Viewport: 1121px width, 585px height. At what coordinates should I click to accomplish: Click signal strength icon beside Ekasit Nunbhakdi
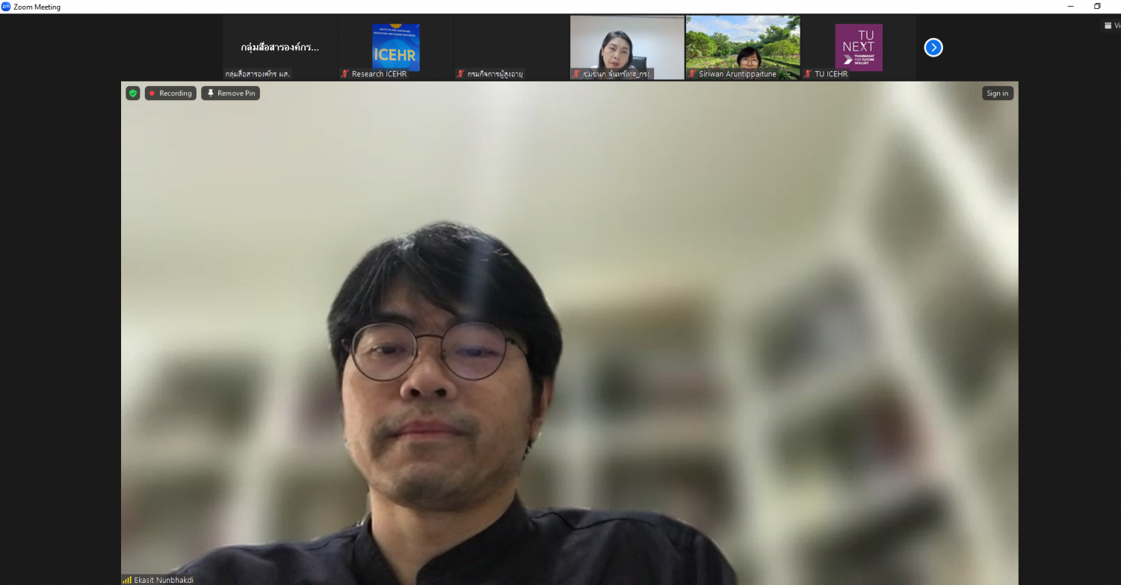click(127, 580)
